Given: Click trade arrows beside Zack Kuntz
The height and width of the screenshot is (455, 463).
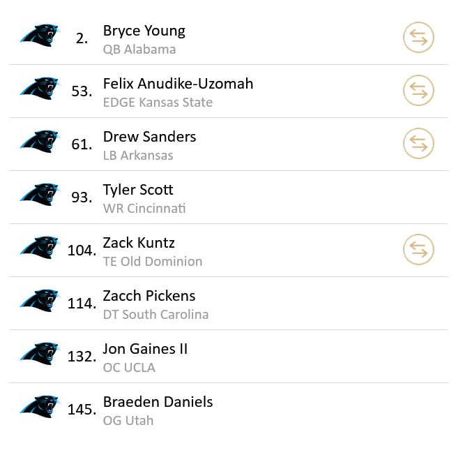Looking at the screenshot, I should (418, 250).
